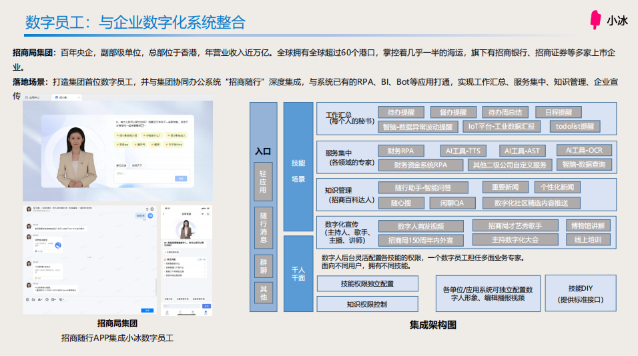Click the 博物馆讲解 box
Viewport: 638px width, 356px height.
click(588, 225)
